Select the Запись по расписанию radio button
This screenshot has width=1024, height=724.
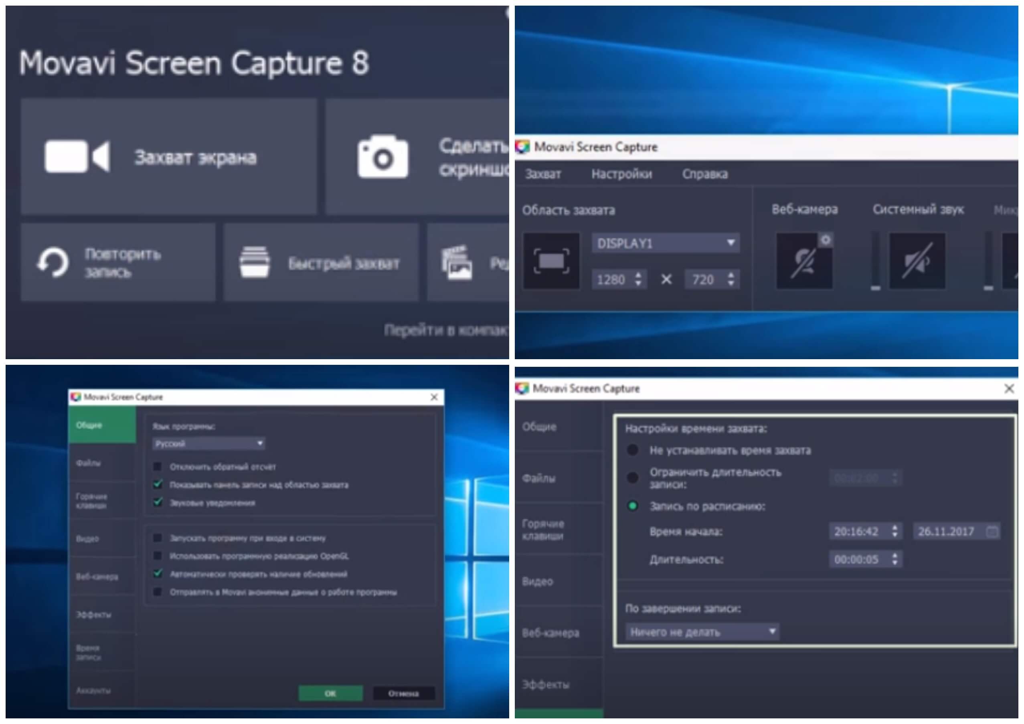pos(632,506)
